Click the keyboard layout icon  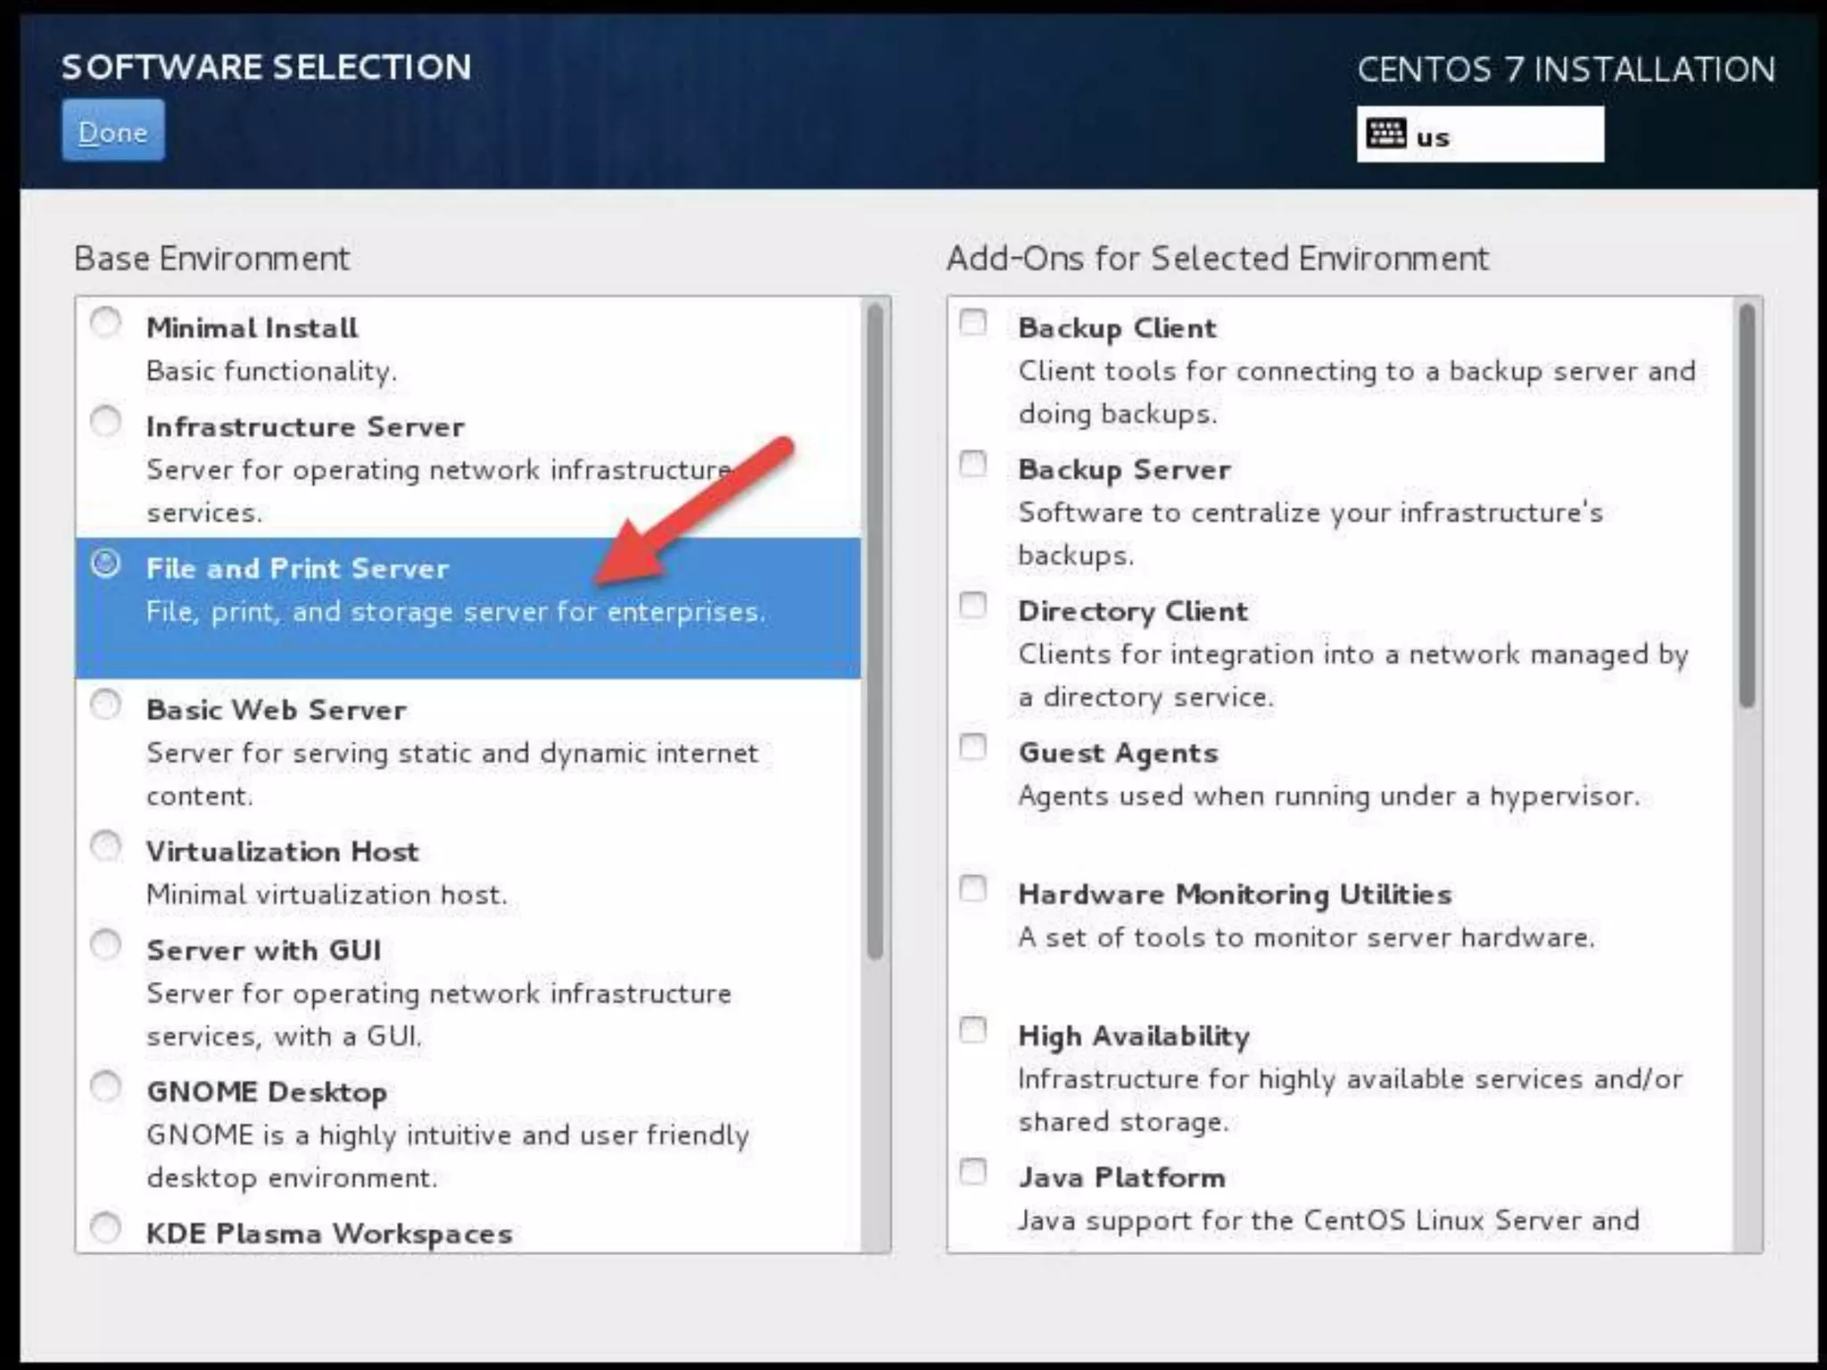coord(1385,135)
